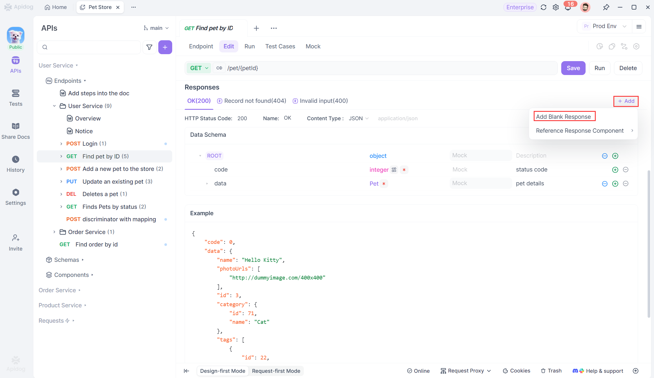Open notifications bell with 16 badge
This screenshot has height=378, width=654.
pos(568,7)
